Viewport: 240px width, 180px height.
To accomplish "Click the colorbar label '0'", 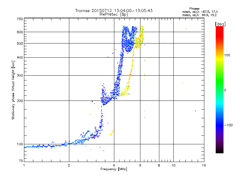I will pos(225,90).
